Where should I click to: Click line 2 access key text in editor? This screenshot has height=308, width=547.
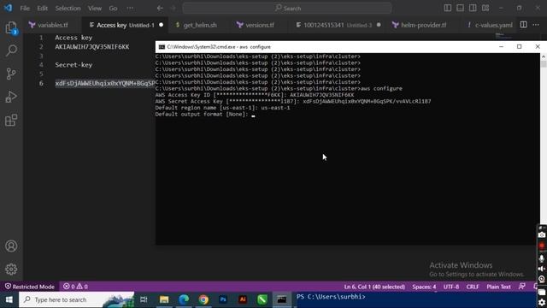(x=92, y=46)
